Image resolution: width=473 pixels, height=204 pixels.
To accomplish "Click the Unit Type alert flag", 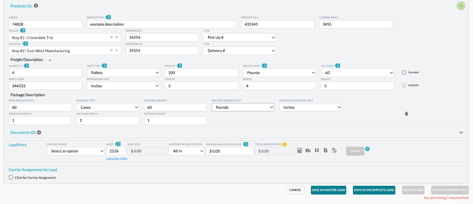I will (x=104, y=66).
